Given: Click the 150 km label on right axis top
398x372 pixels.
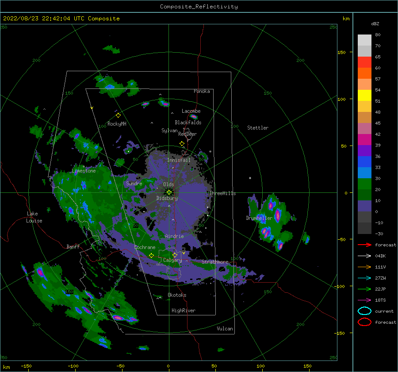Looking at the screenshot, I should (x=341, y=52).
